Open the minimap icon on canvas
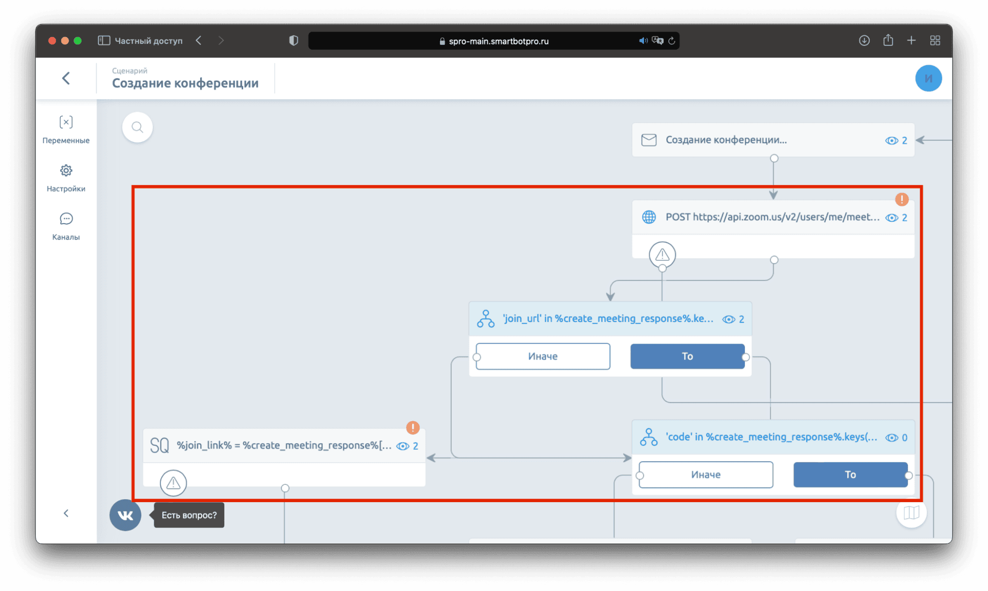This screenshot has height=591, width=988. tap(911, 512)
